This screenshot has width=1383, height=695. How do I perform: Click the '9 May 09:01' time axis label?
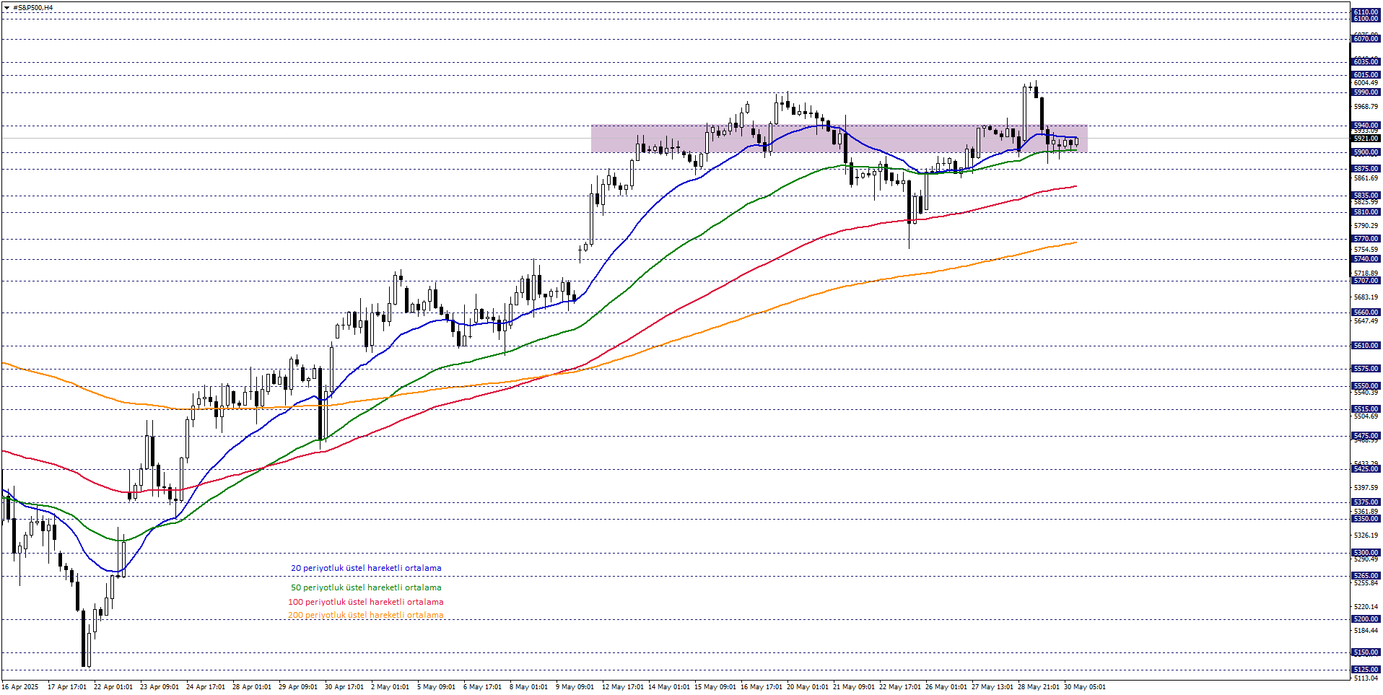click(x=575, y=687)
